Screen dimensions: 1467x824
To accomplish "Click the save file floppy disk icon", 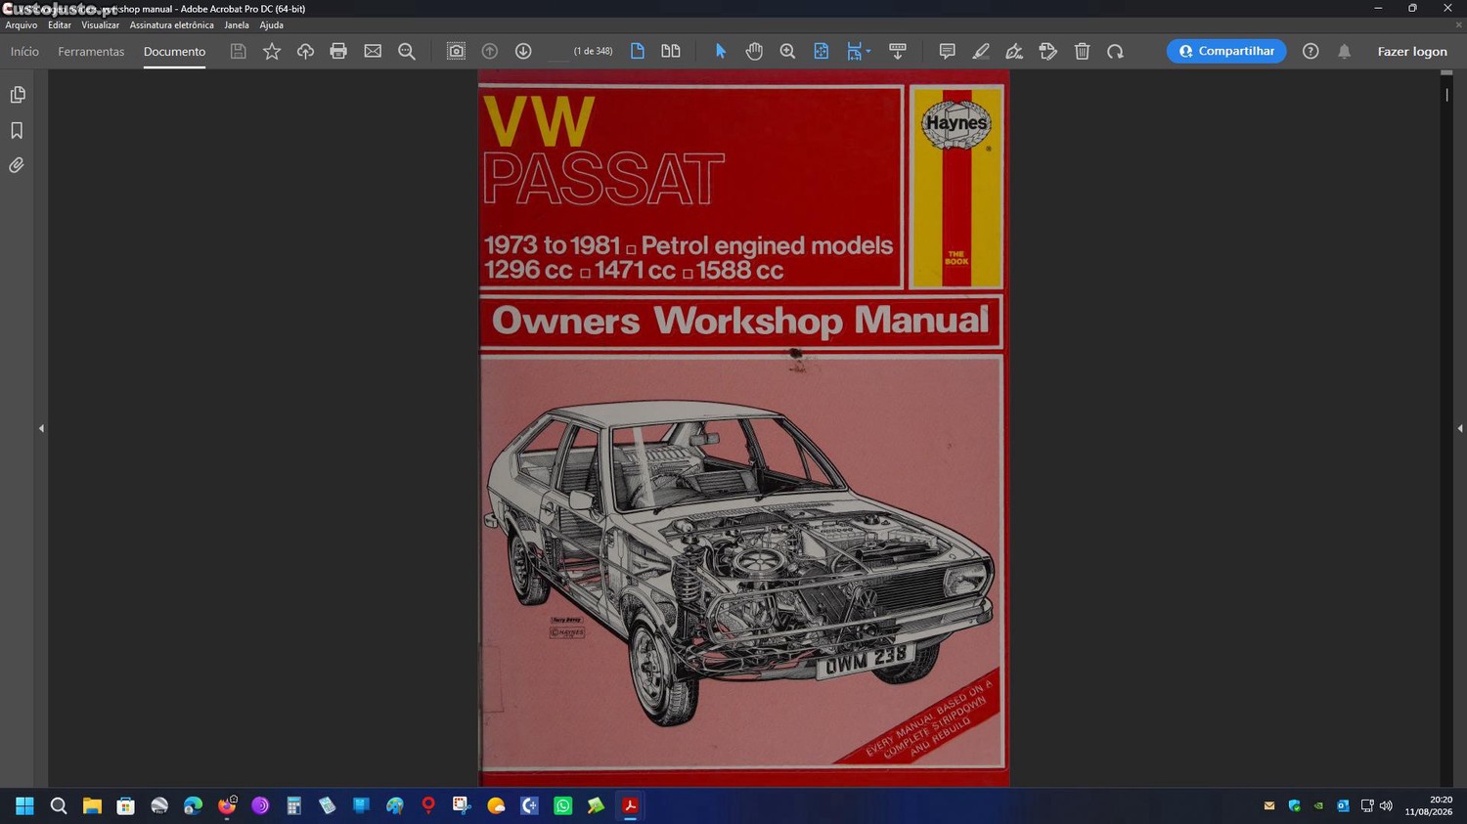I will (x=238, y=52).
